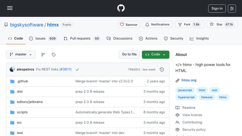This screenshot has width=242, height=136.
Task: Open "Merge branch 'master' into dev" commit
Action: coord(100,133)
